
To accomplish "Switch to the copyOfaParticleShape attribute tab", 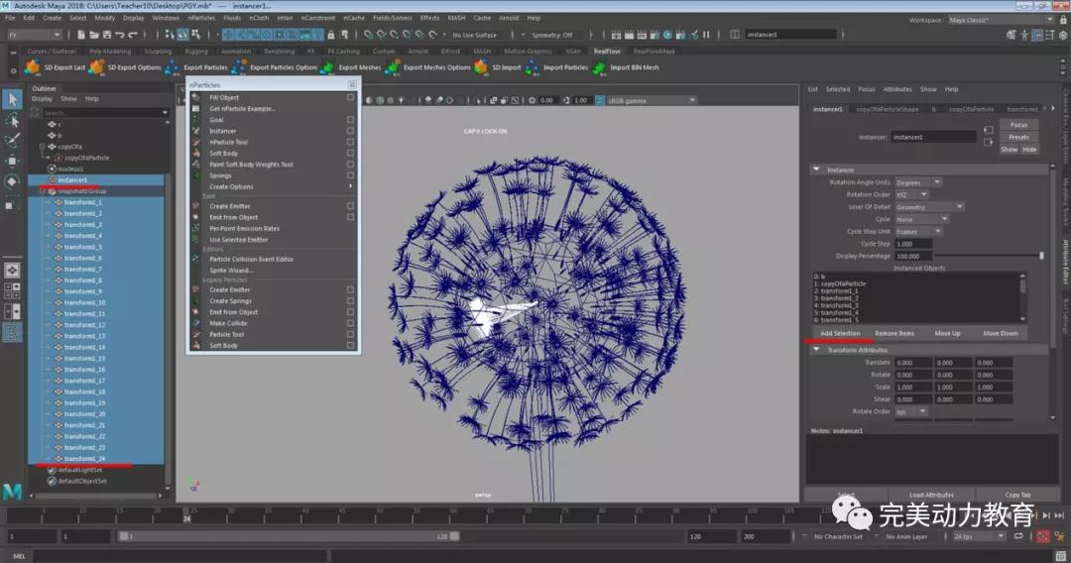I will [888, 109].
